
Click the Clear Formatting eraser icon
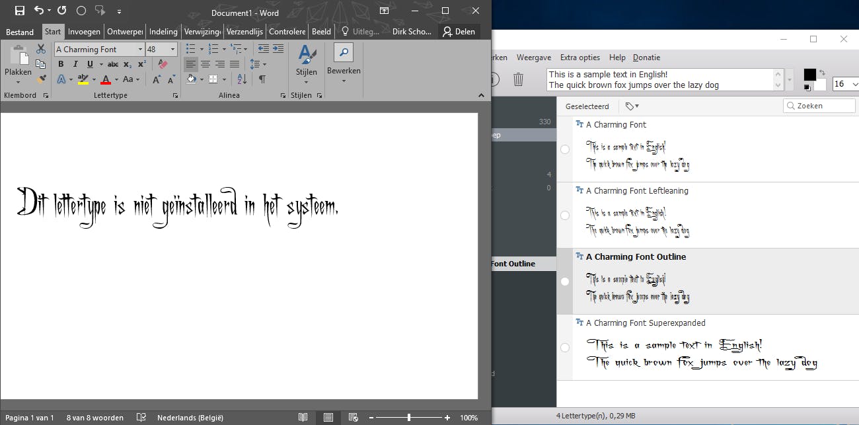(163, 64)
